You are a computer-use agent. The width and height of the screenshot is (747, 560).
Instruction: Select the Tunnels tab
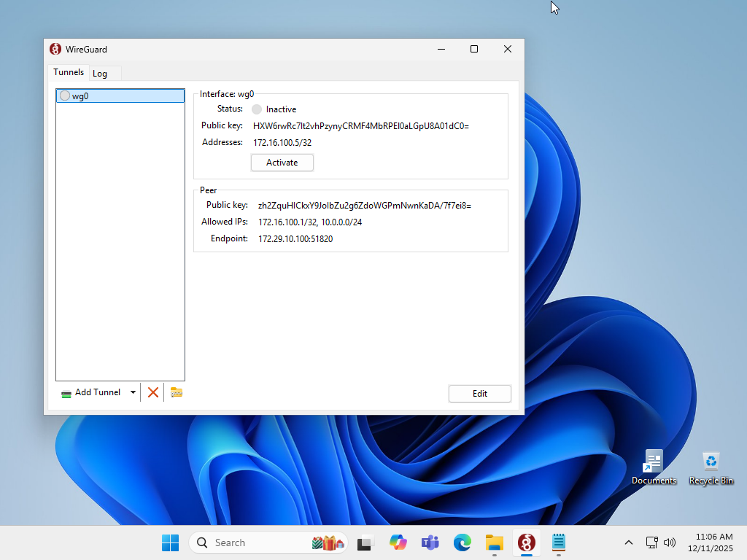69,72
